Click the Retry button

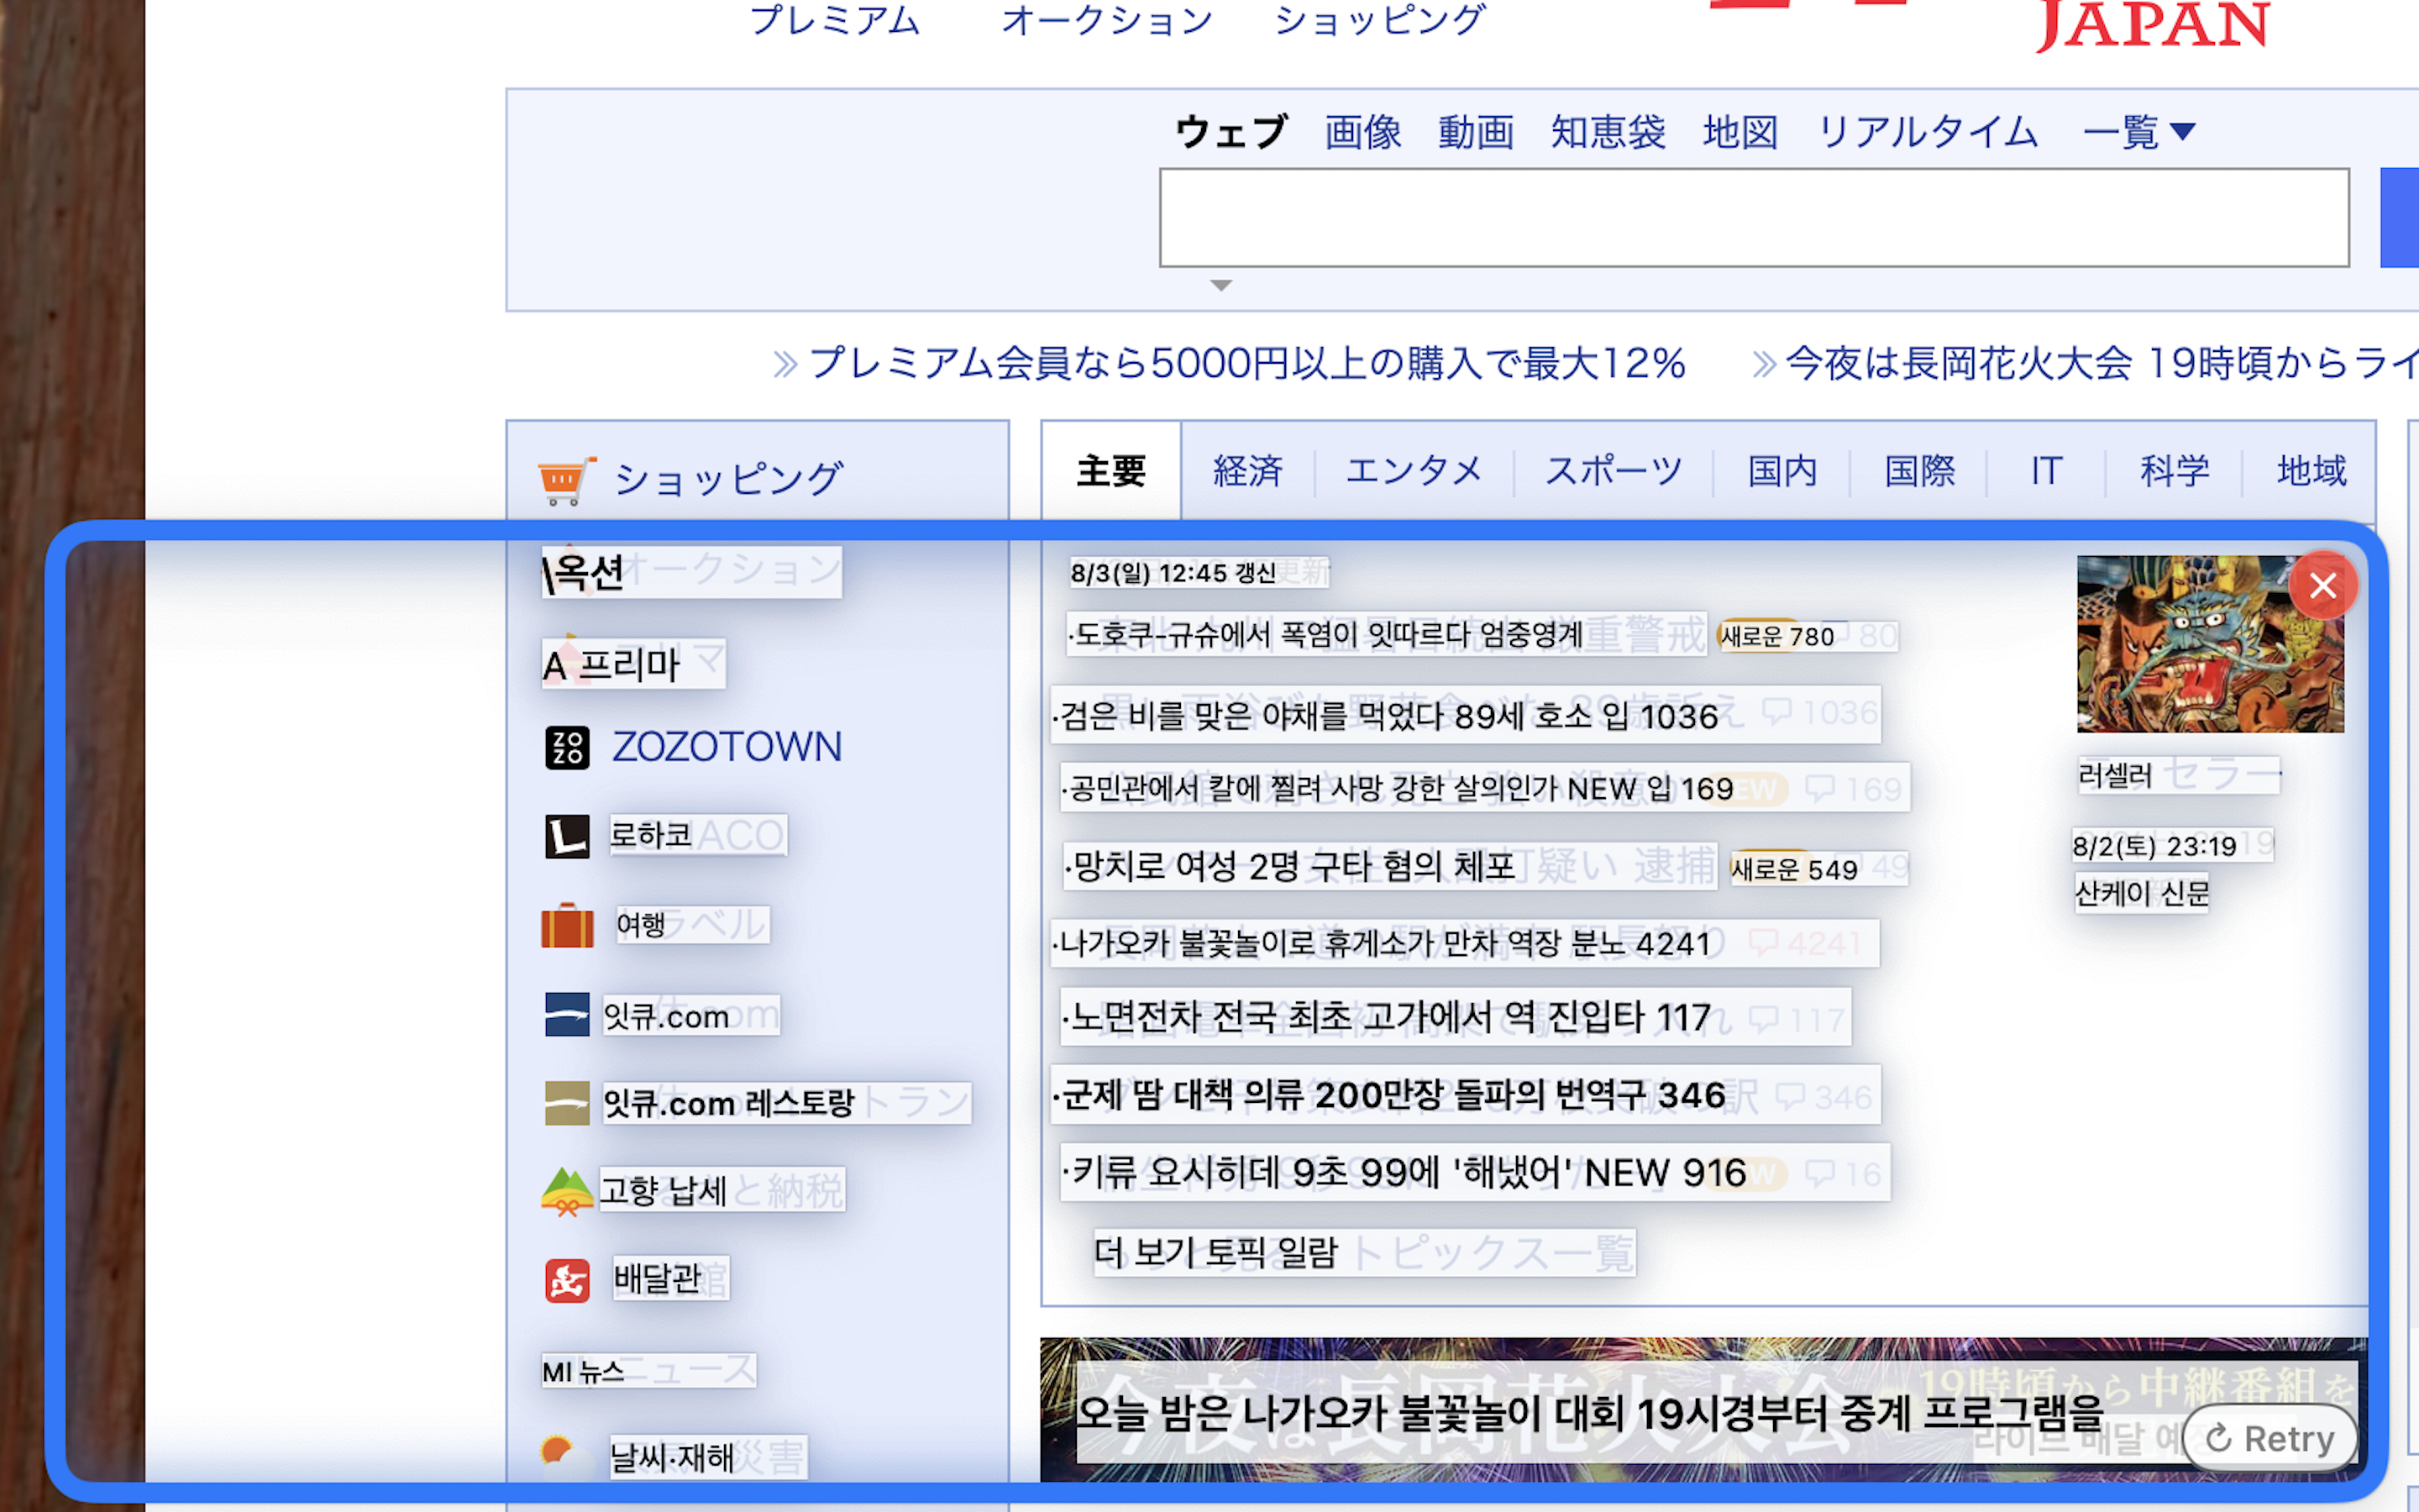pos(2269,1438)
